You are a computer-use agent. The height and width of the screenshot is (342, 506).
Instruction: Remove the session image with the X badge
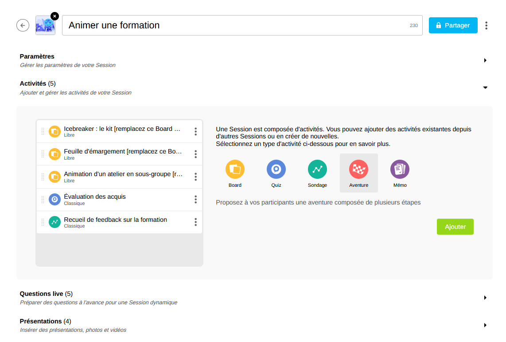tap(54, 16)
